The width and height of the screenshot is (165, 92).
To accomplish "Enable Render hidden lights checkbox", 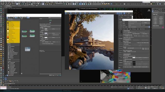I will click(124, 43).
